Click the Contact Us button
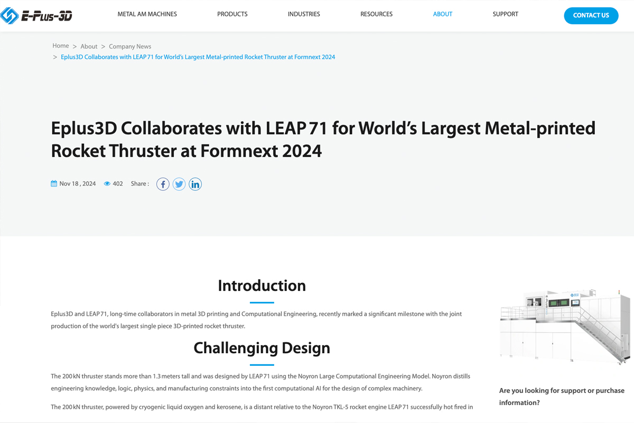The width and height of the screenshot is (634, 423). pos(591,15)
